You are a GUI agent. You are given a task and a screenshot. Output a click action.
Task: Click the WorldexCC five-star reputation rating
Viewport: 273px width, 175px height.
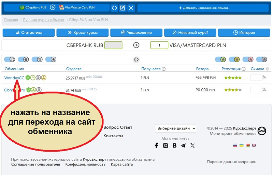tap(233, 78)
